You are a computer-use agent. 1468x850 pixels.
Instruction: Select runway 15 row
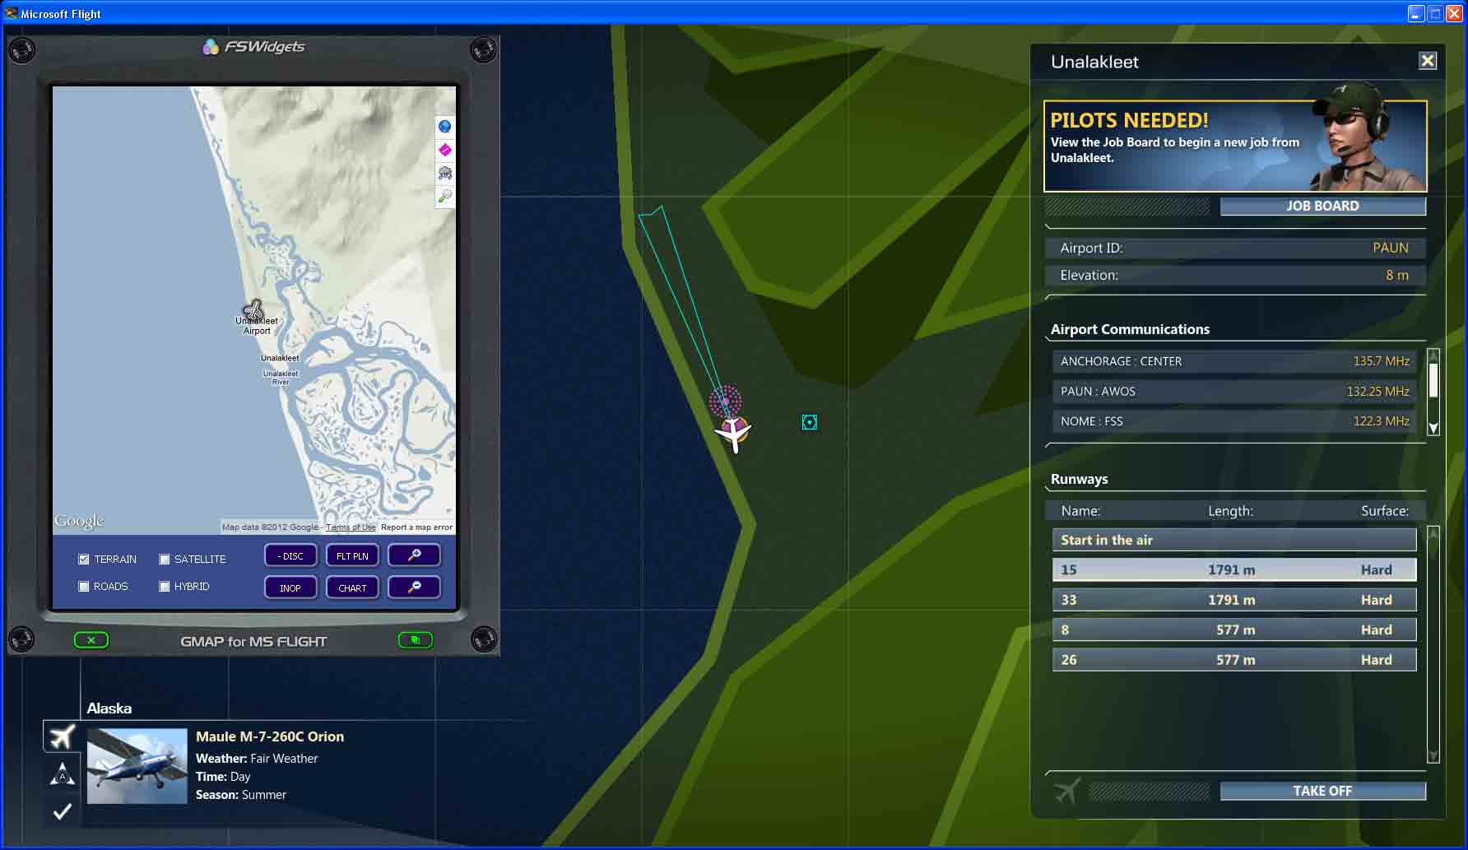click(x=1234, y=569)
